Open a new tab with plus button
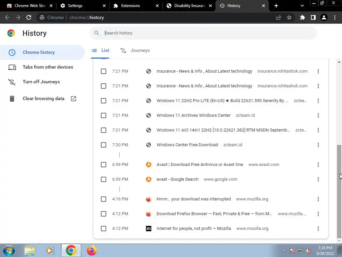 point(276,6)
